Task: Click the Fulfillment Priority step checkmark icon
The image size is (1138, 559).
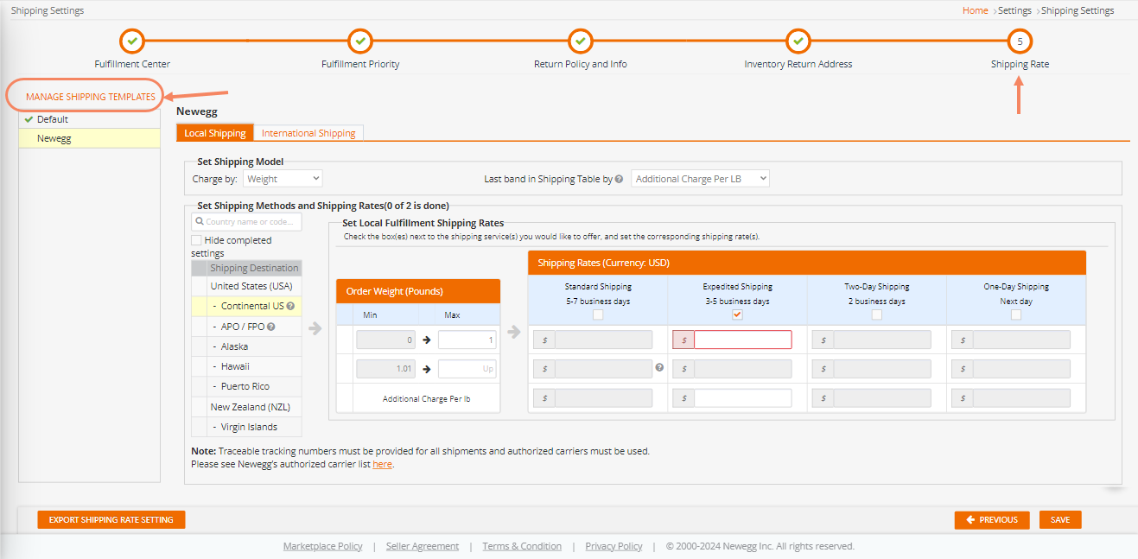Action: (360, 41)
